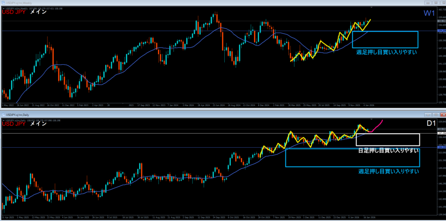Minimize the USDJPY Daily chart window
The height and width of the screenshot is (221, 446).
point(428,115)
